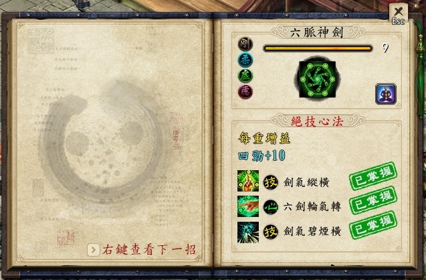
Task: Click the 心 badge beside 六劍輪氣轉
Action: click(271, 207)
